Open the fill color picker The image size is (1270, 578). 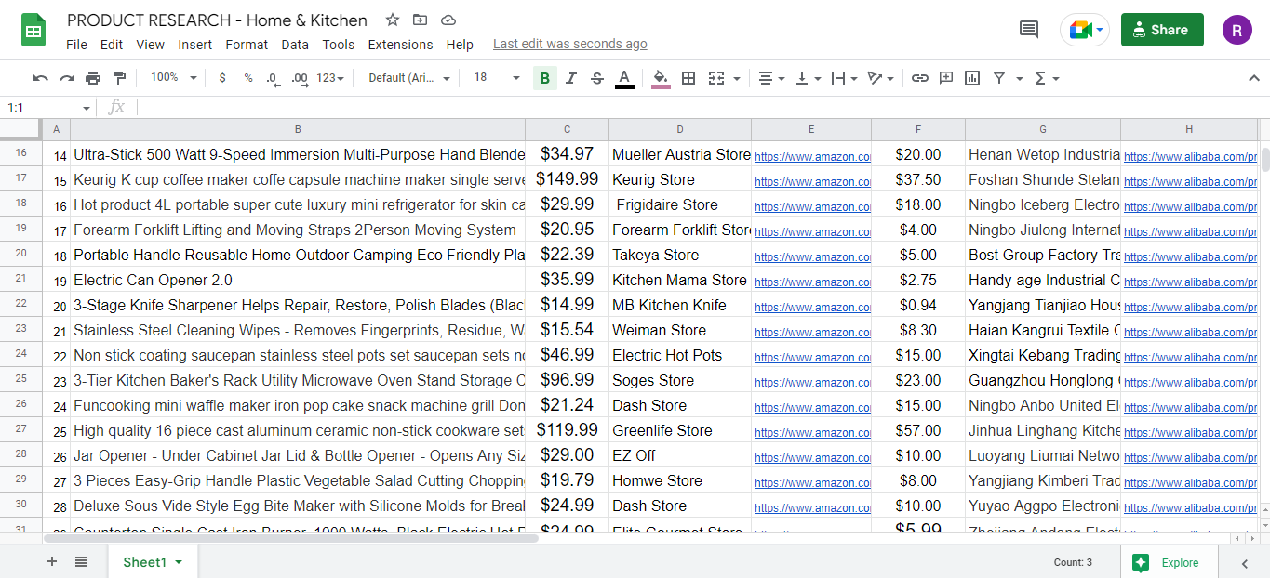click(660, 78)
